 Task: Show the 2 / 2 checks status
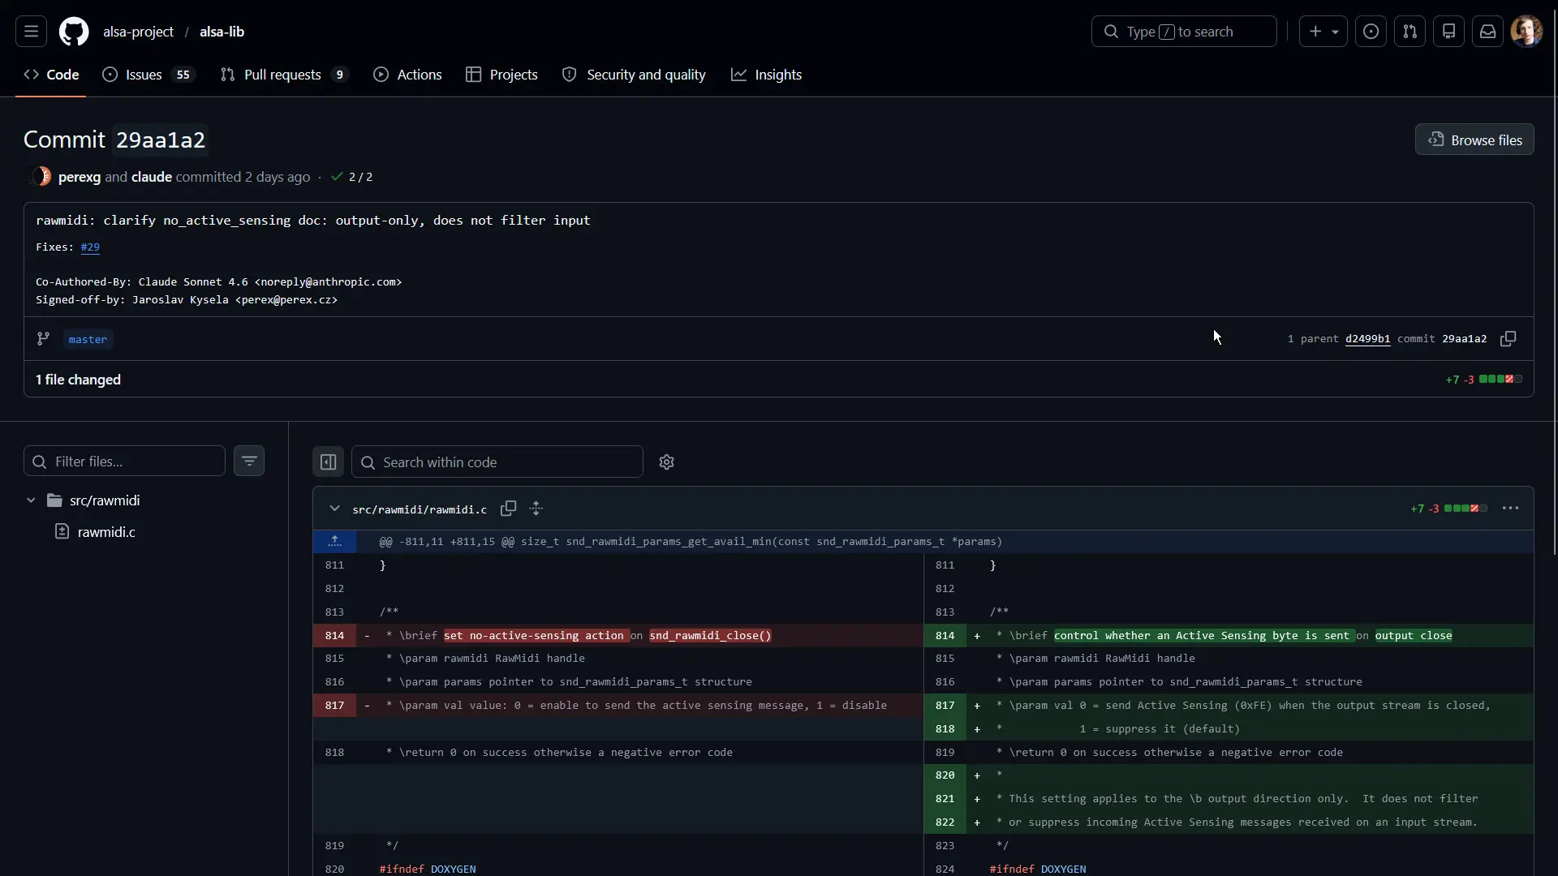352,177
